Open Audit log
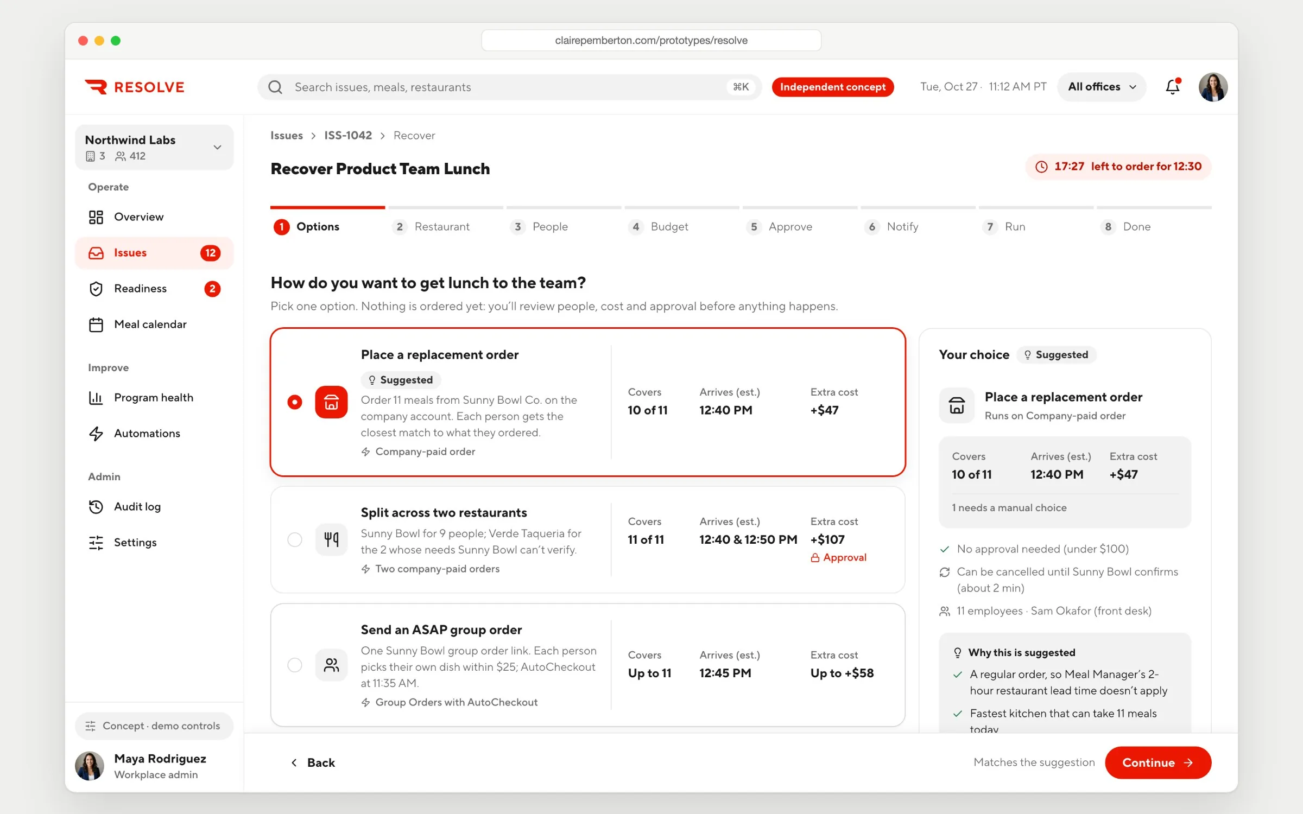 click(154, 507)
